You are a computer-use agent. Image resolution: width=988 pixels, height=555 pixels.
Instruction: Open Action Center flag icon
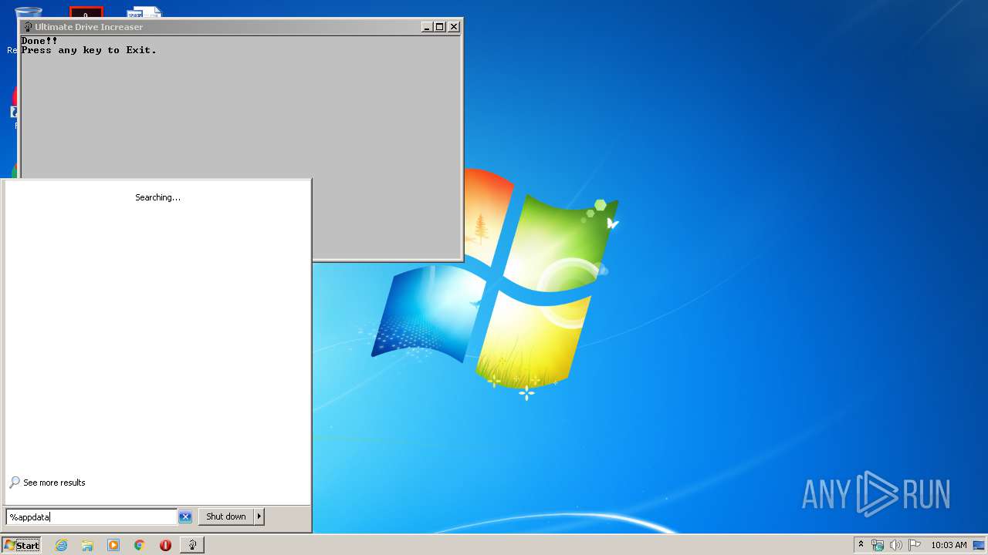[x=915, y=545]
